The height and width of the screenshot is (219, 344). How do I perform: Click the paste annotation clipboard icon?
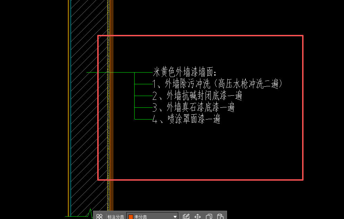(220, 217)
